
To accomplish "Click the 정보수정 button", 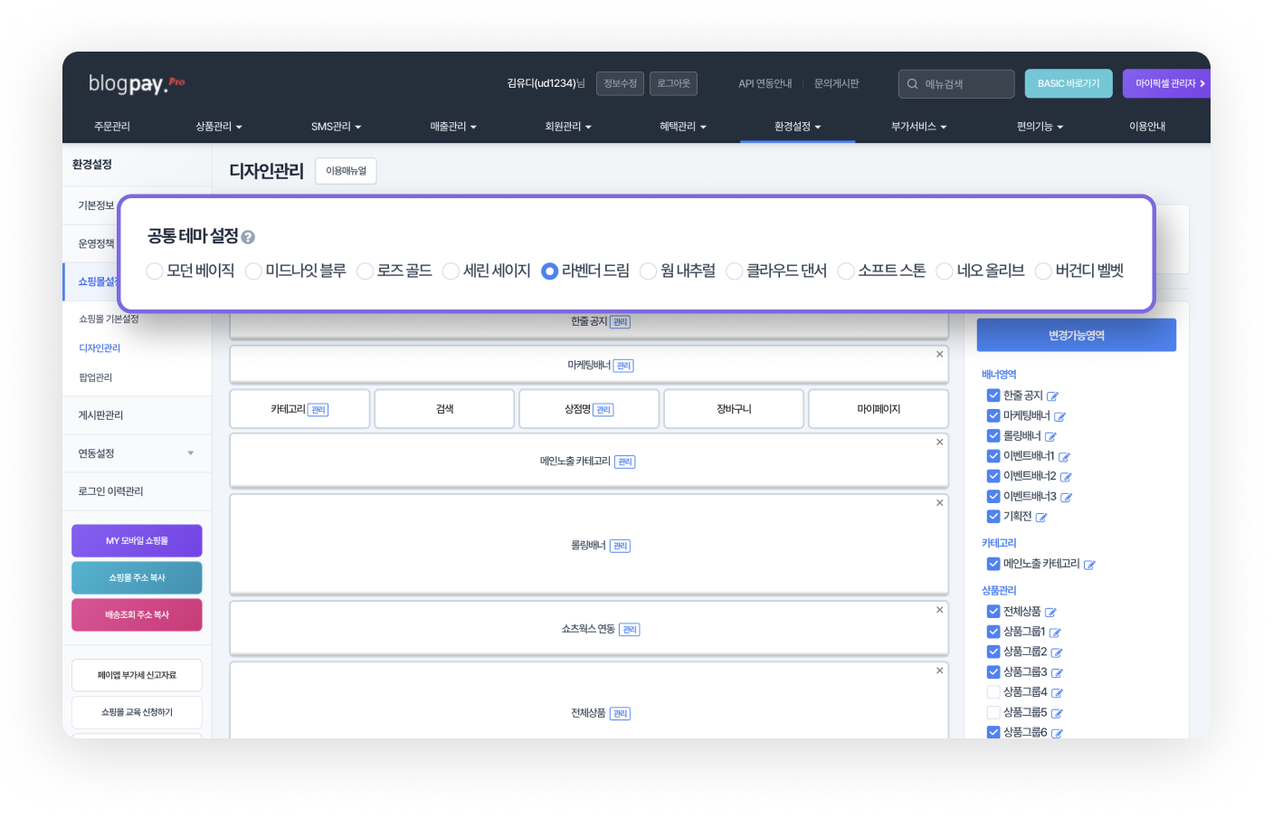I will point(620,83).
